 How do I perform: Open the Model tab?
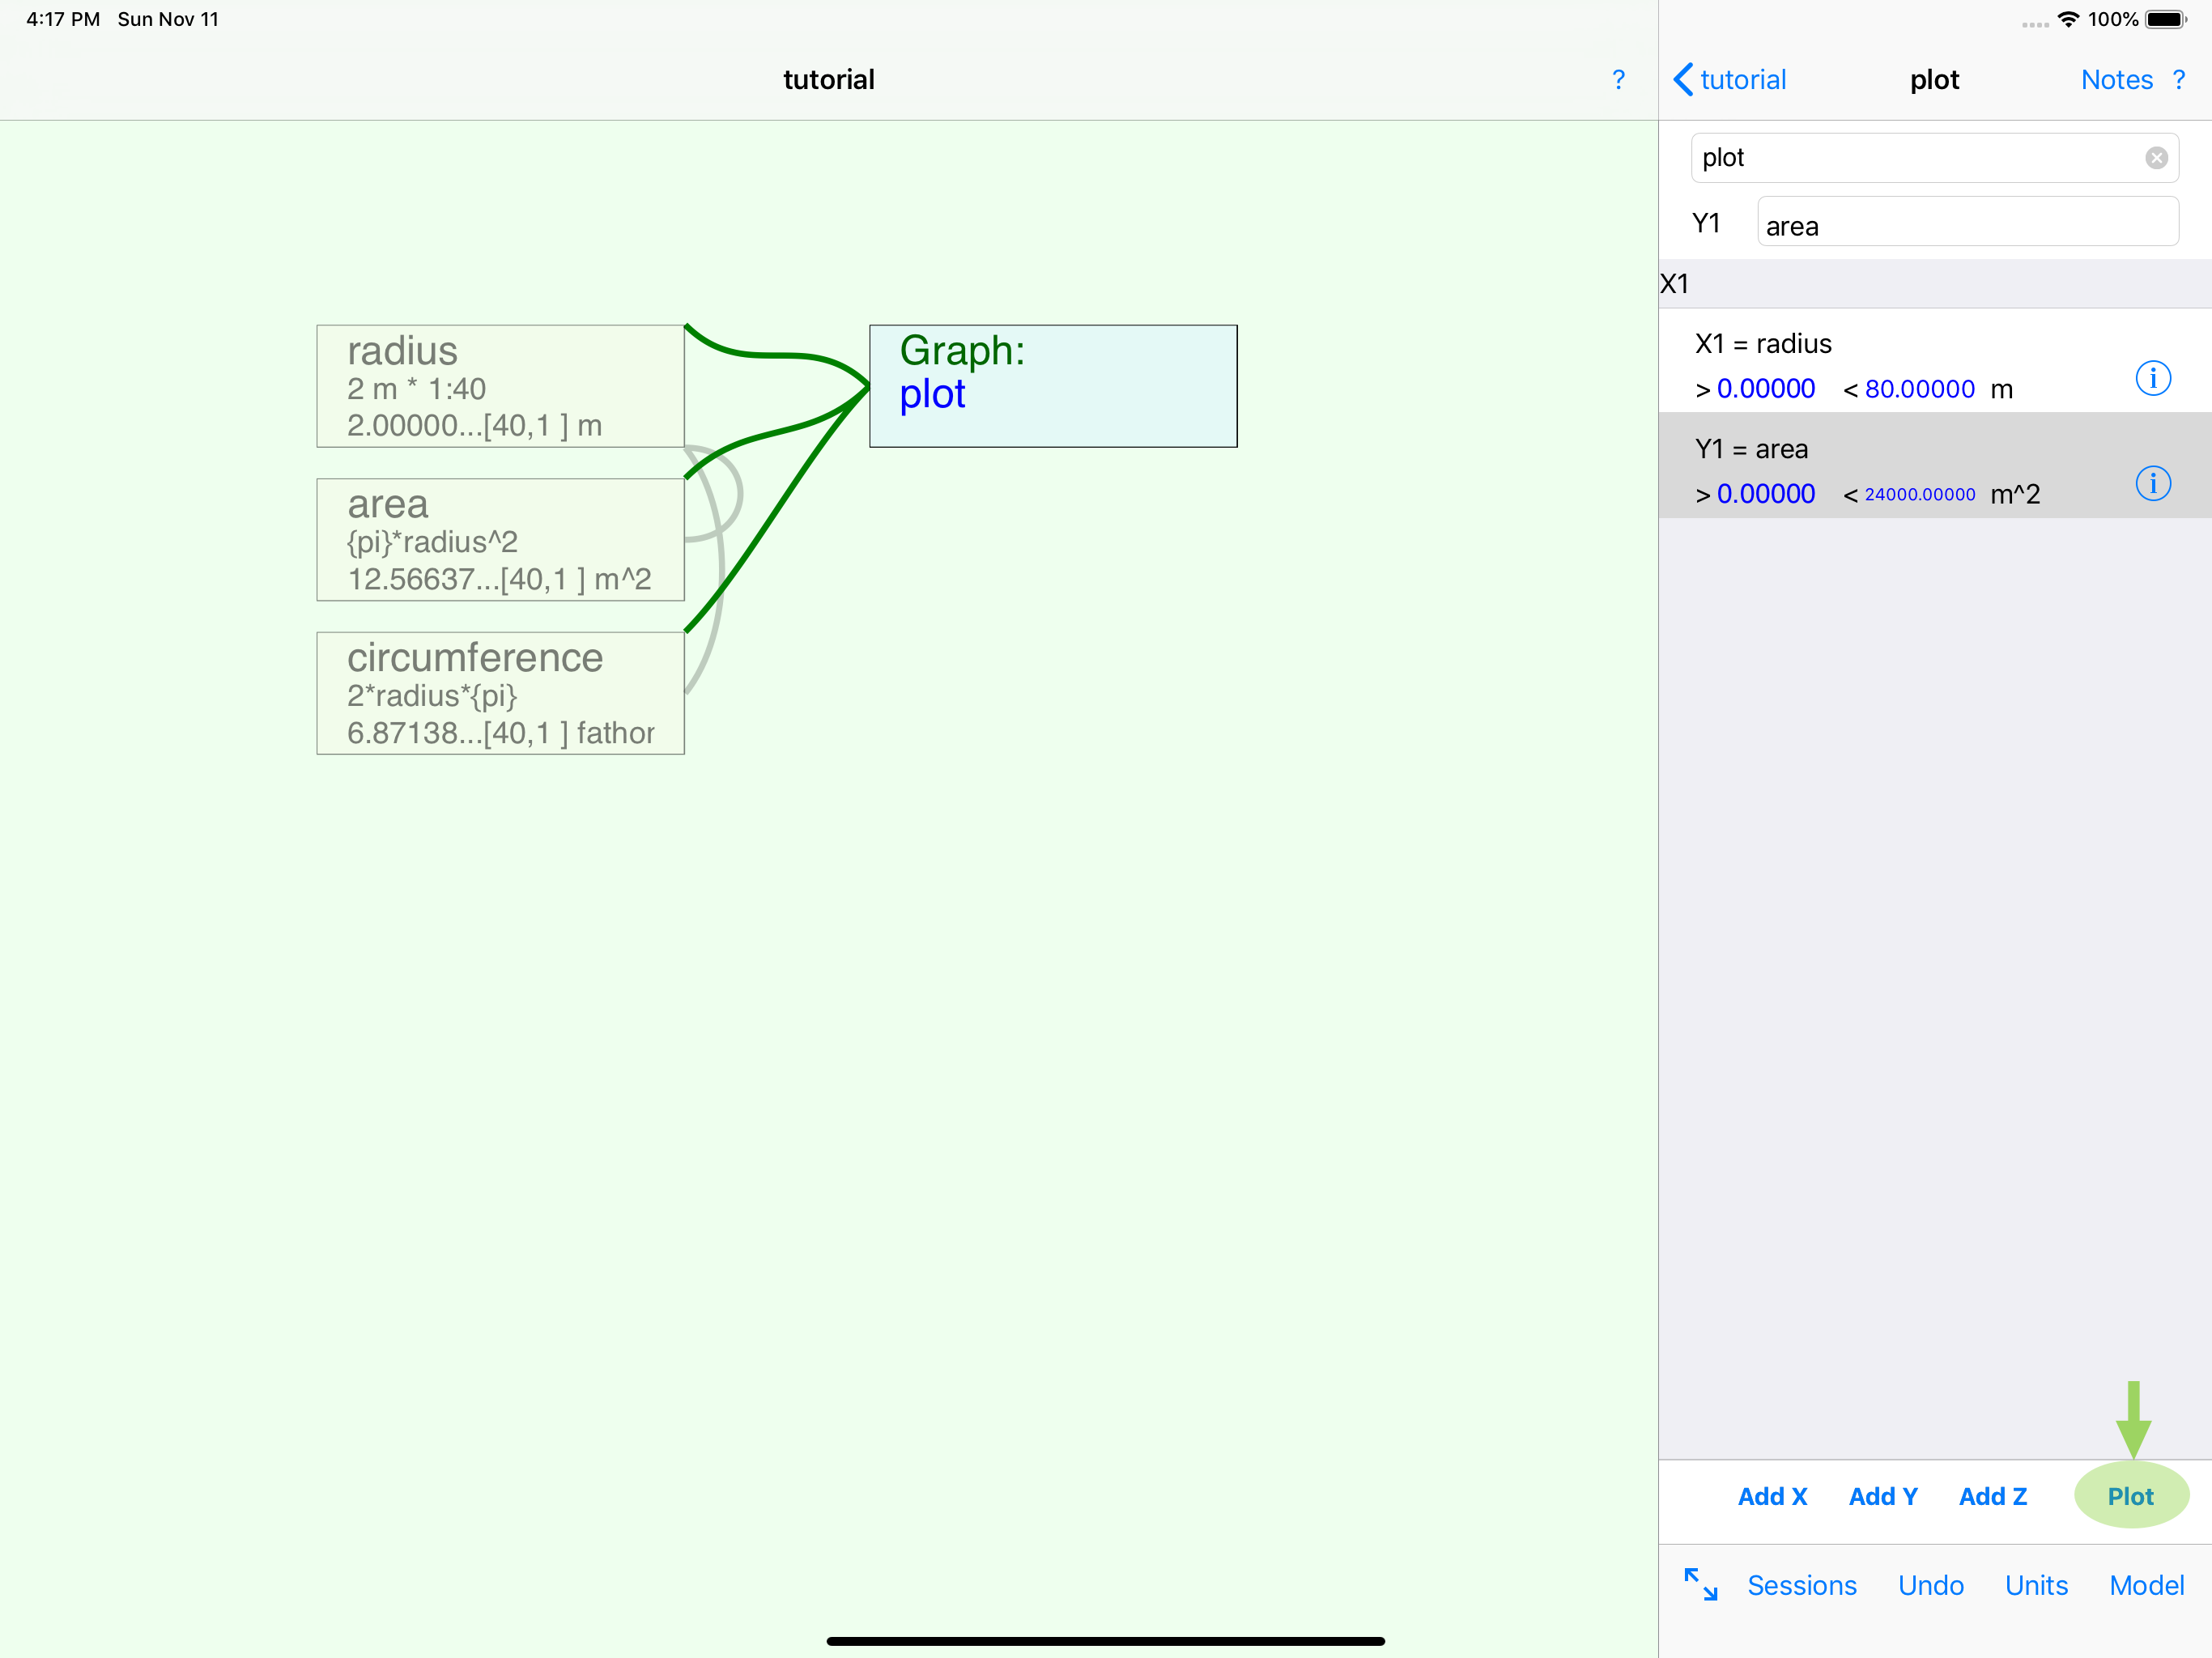coord(2146,1585)
